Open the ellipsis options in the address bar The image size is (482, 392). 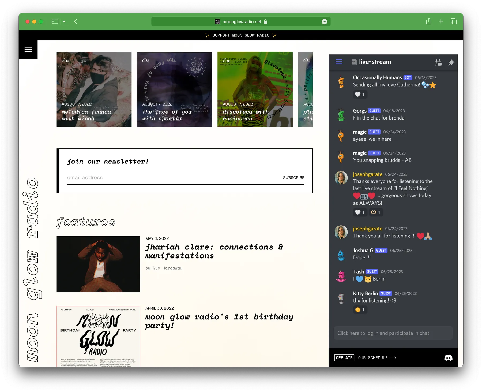[x=324, y=21]
